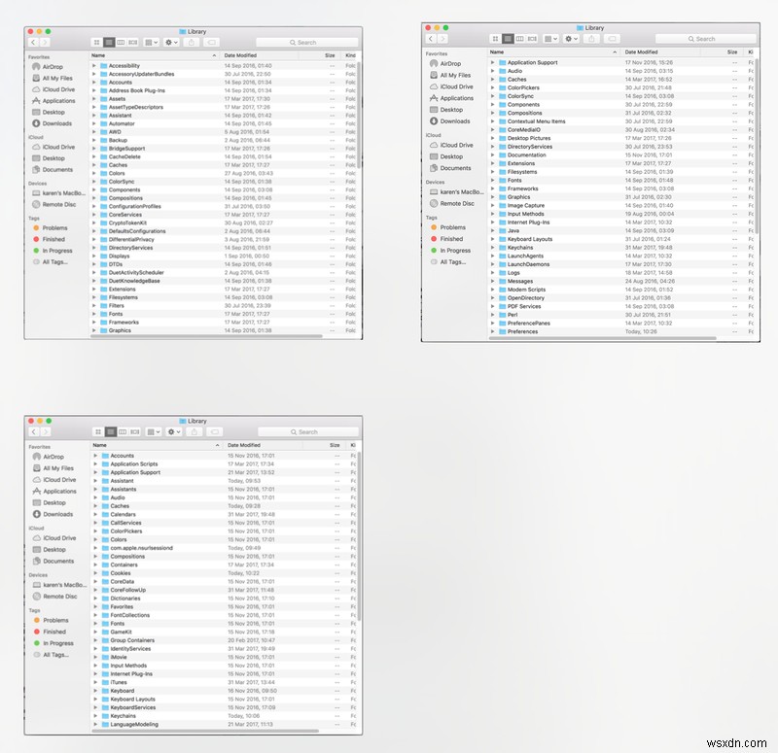Select PreferencePanes folder row
Image resolution: width=778 pixels, height=753 pixels.
pos(621,323)
